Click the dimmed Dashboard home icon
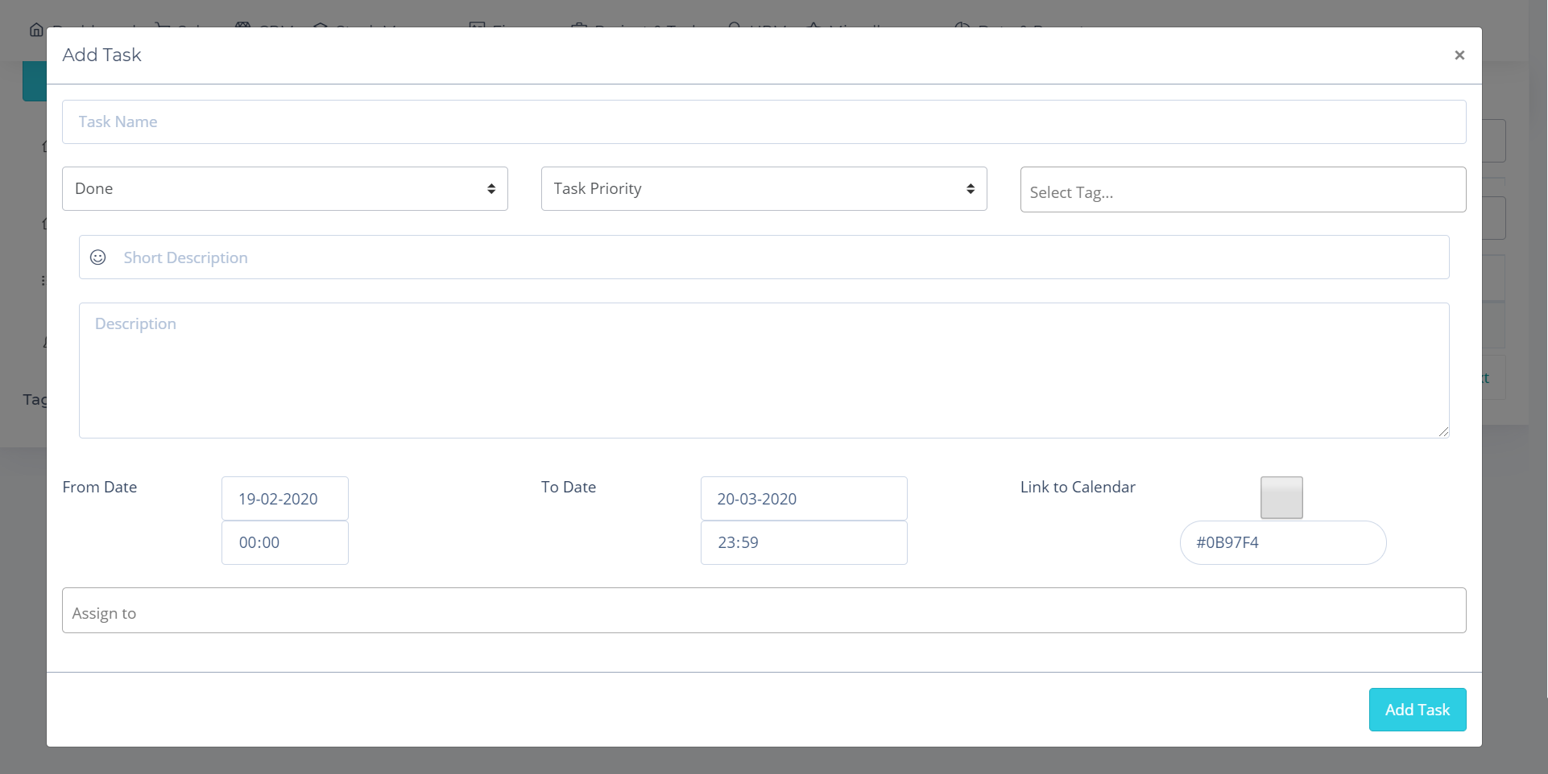1548x774 pixels. coord(36,30)
